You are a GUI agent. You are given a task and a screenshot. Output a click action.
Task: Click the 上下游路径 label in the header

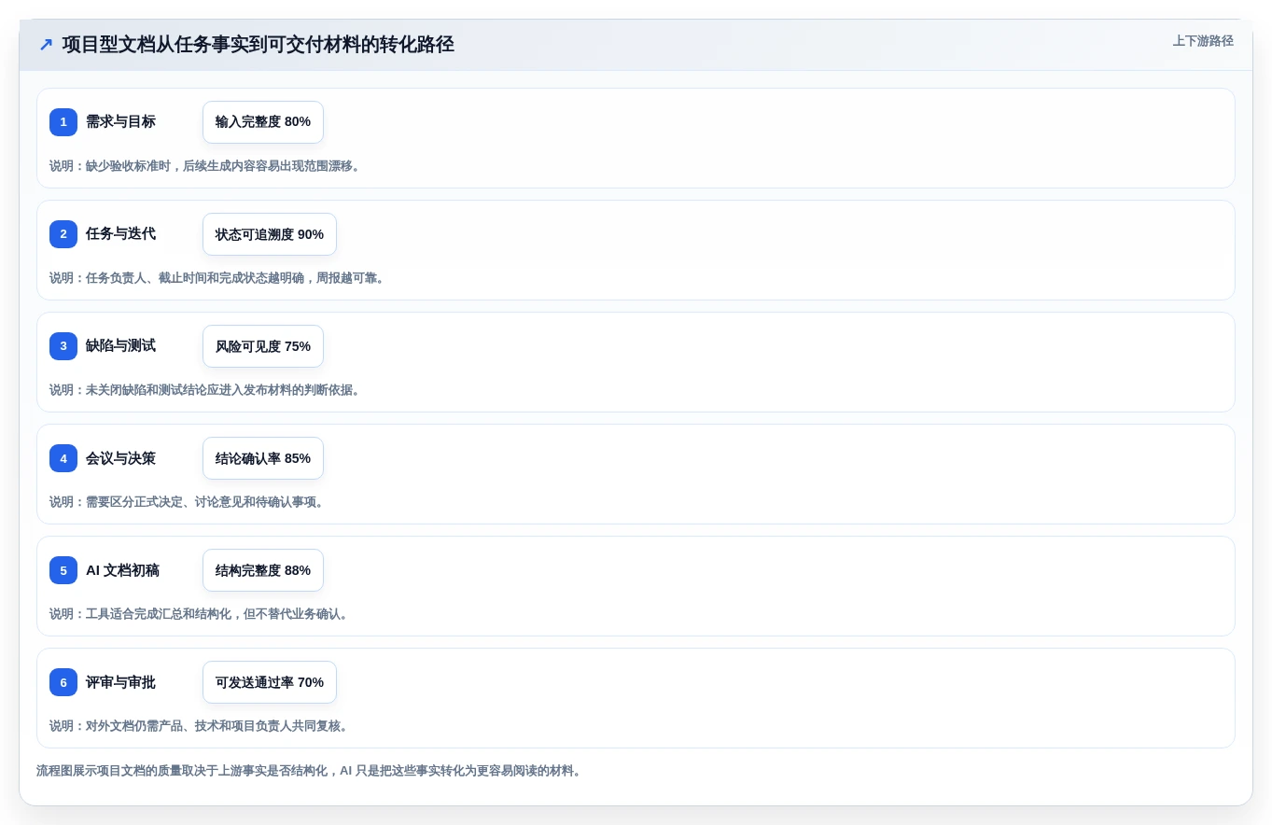[x=1203, y=41]
